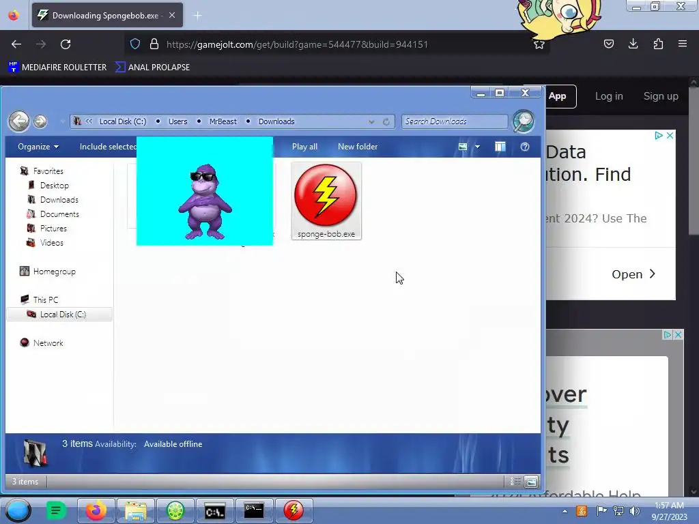Viewport: 699px width, 524px height.
Task: Click Sign up on Gamejolt page
Action: 661,96
